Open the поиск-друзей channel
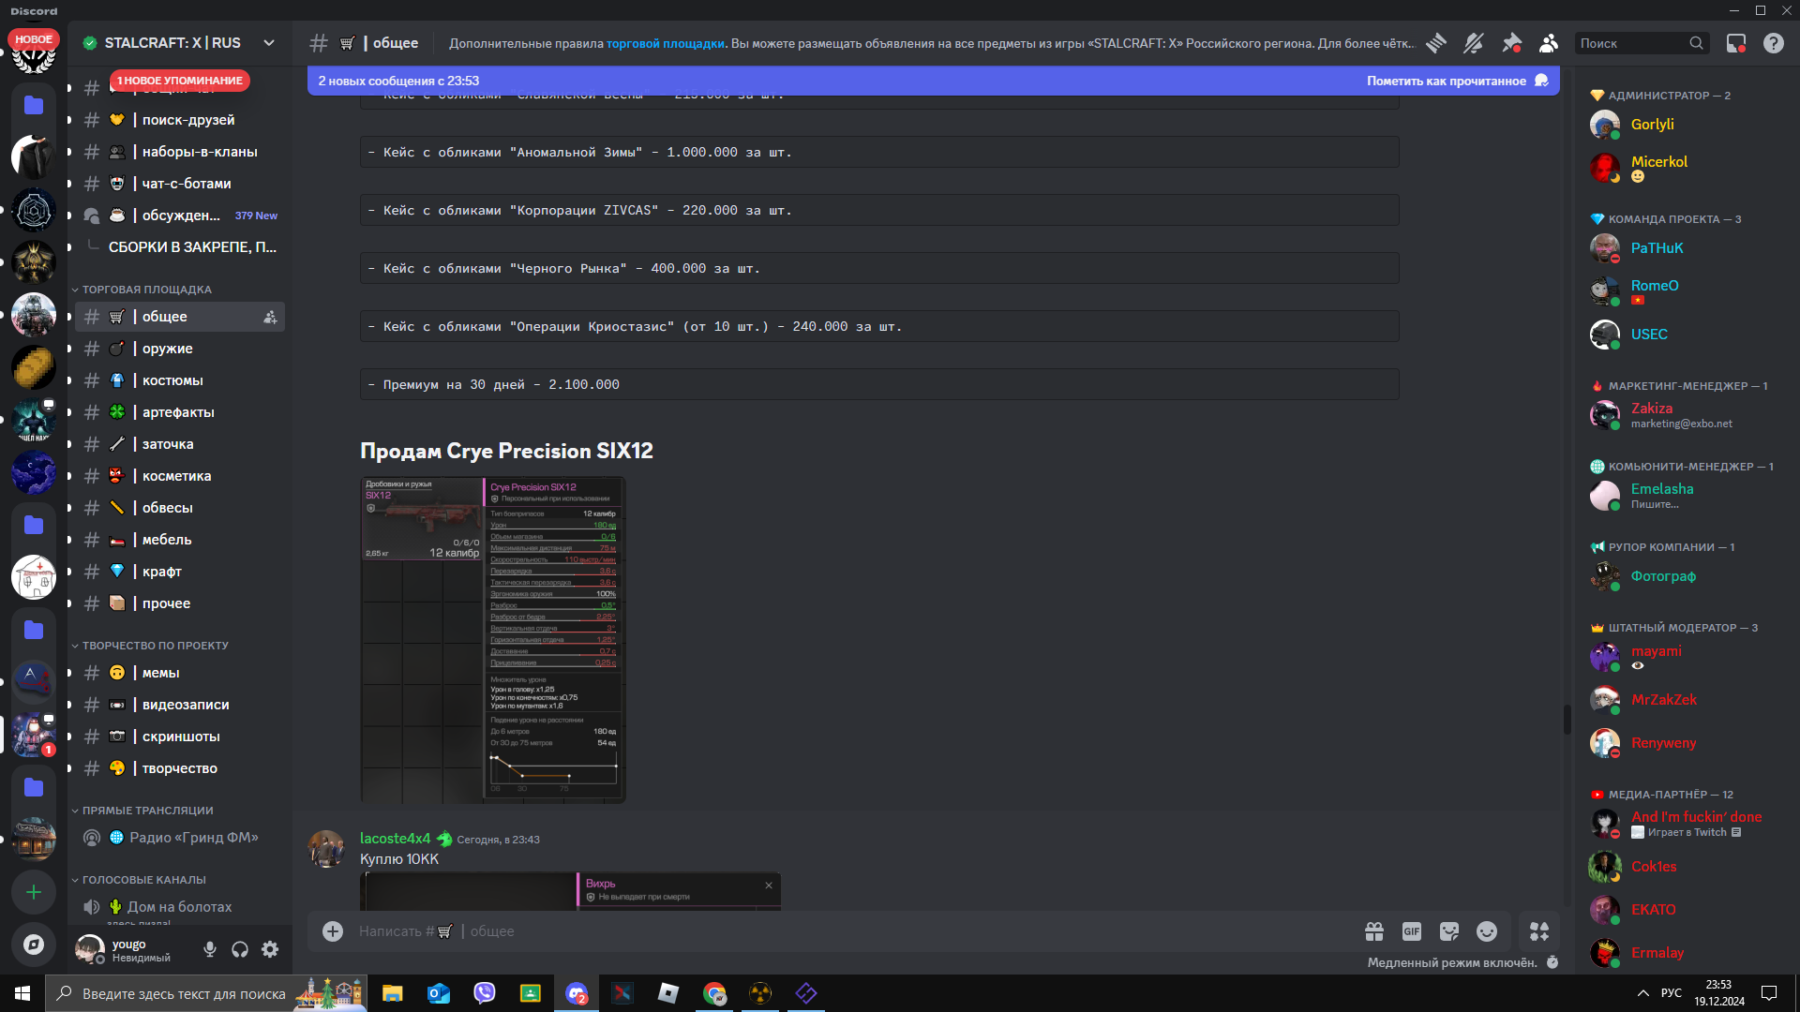The image size is (1800, 1012). click(180, 120)
